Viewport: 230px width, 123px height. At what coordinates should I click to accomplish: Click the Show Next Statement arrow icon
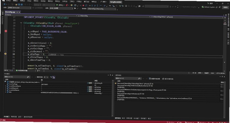click(x=89, y=5)
